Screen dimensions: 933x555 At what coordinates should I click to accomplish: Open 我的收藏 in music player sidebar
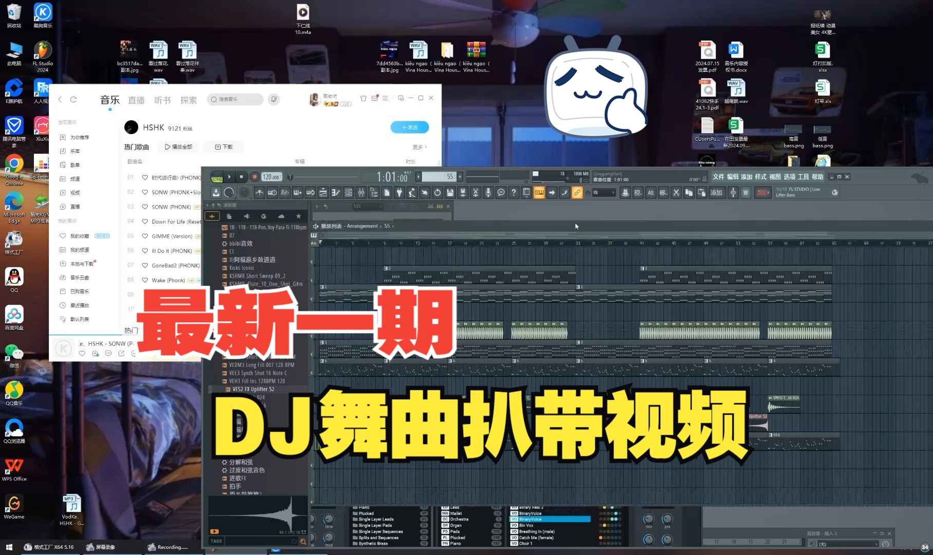click(x=79, y=236)
